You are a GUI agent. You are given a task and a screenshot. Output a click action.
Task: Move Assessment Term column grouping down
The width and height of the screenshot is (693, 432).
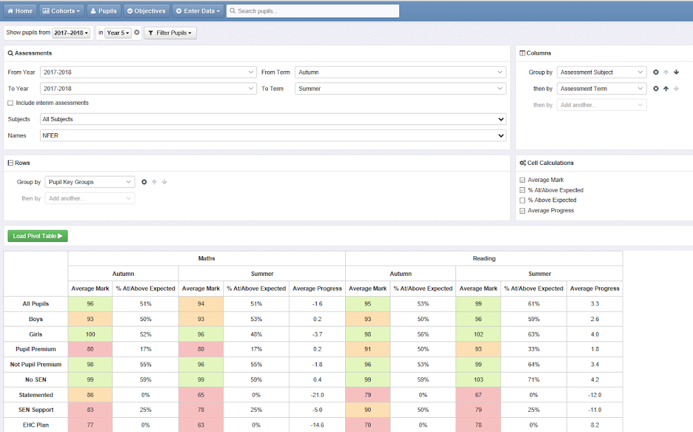pos(676,89)
